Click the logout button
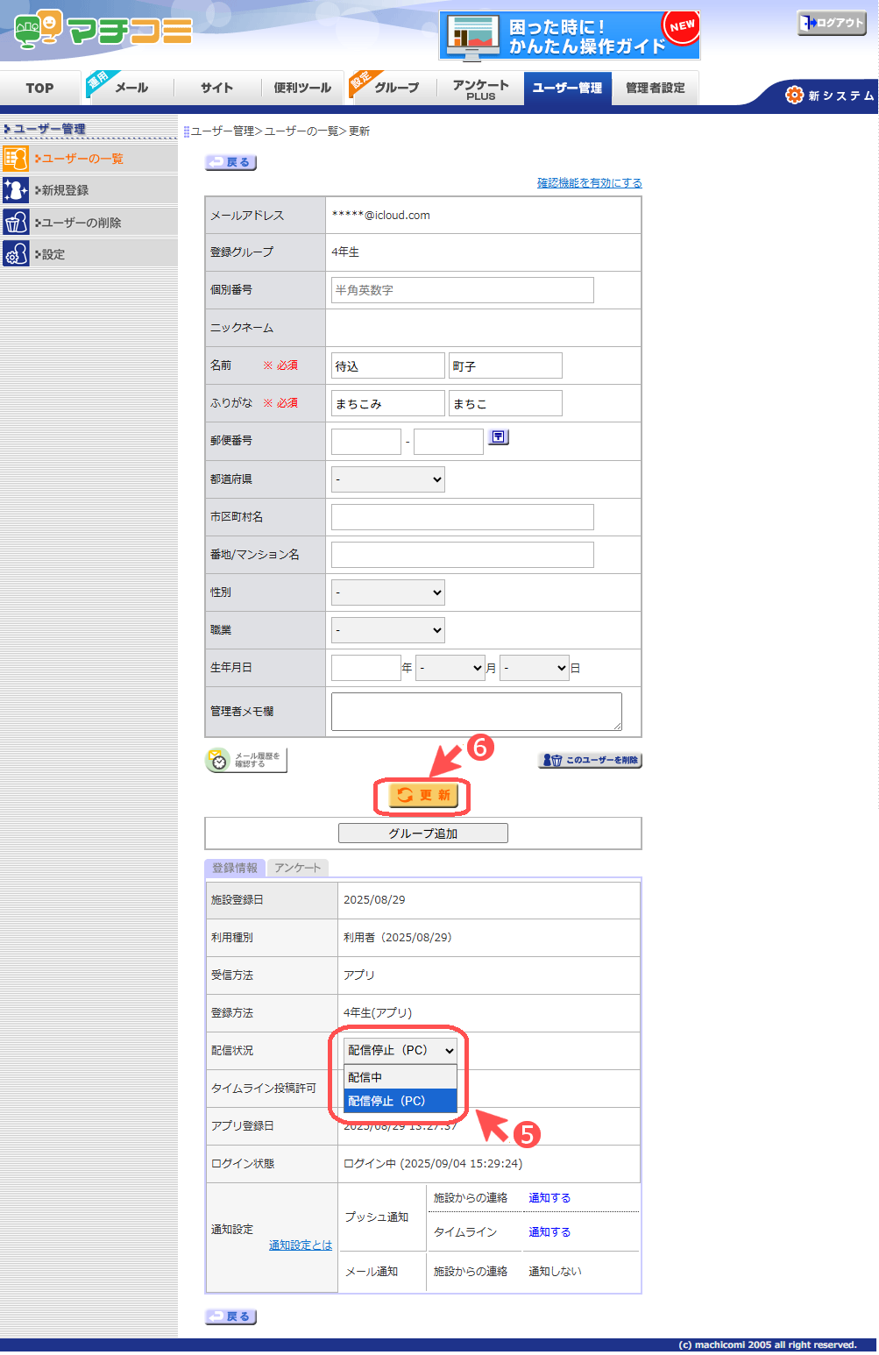 [831, 23]
